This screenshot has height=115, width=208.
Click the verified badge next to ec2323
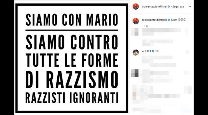153,51
